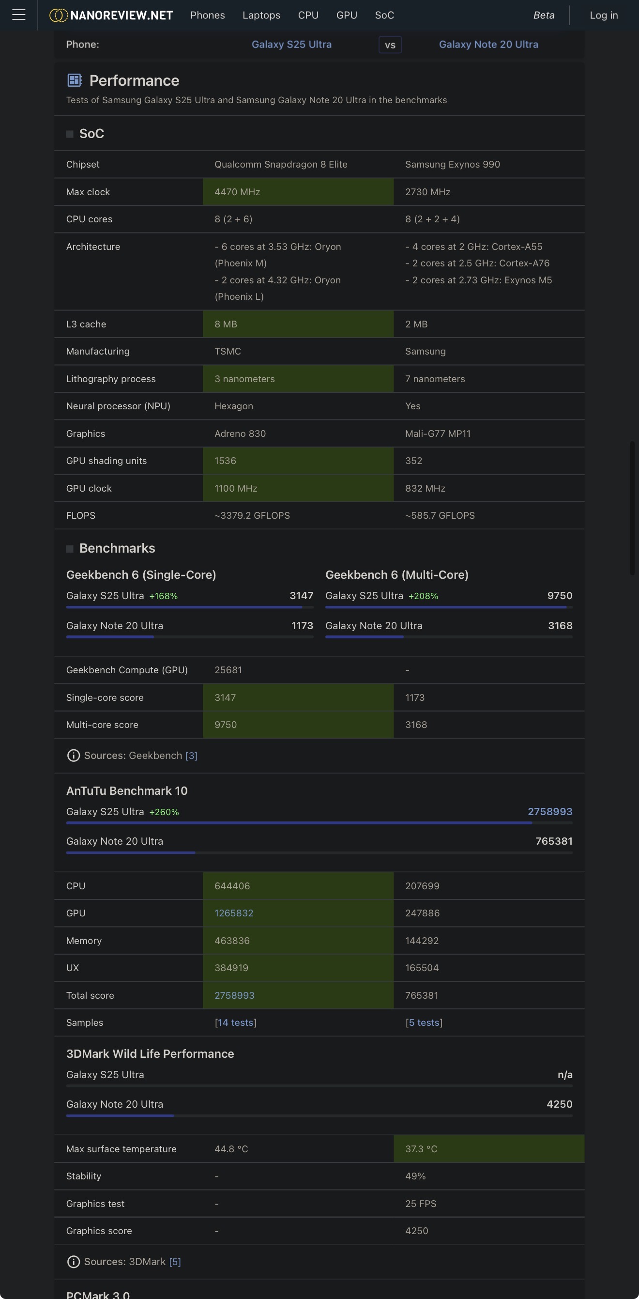Image resolution: width=639 pixels, height=1299 pixels.
Task: Click the Performance section chip icon
Action: 75,80
